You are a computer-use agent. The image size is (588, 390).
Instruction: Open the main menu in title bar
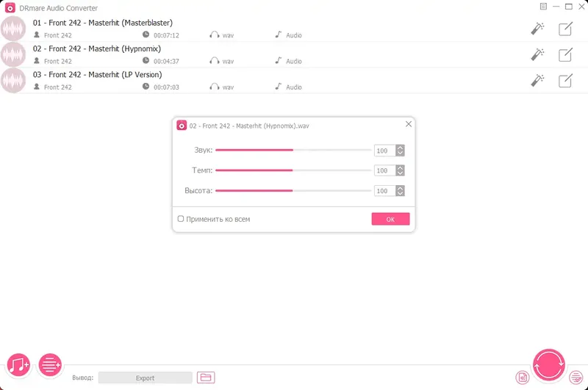pyautogui.click(x=543, y=7)
